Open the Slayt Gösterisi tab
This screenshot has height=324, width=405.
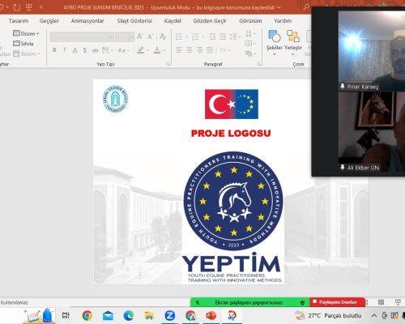coord(134,21)
